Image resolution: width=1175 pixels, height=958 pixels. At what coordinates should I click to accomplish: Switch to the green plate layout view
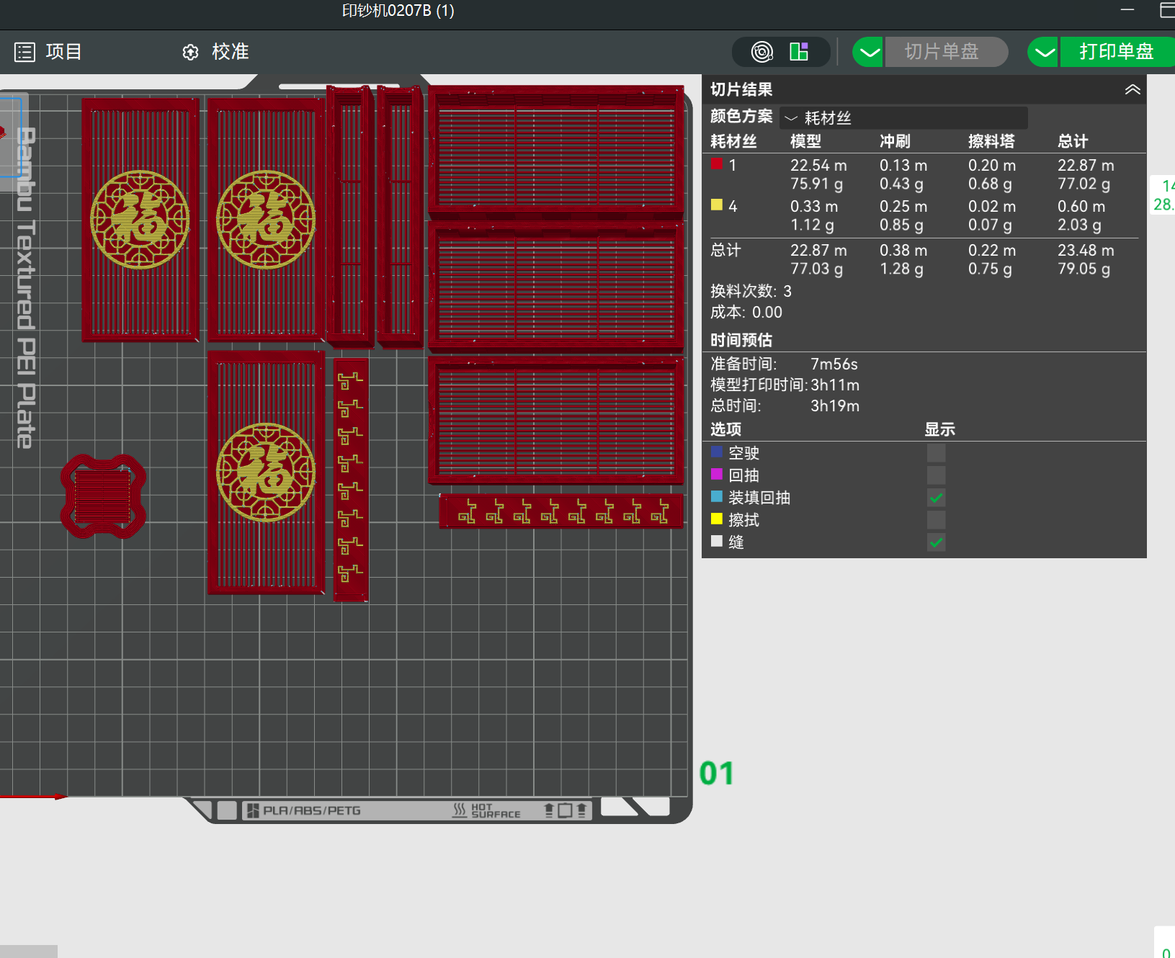(x=800, y=52)
